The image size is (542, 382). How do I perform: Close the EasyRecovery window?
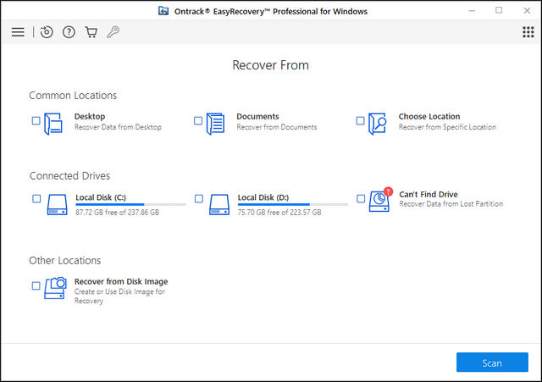coord(527,11)
